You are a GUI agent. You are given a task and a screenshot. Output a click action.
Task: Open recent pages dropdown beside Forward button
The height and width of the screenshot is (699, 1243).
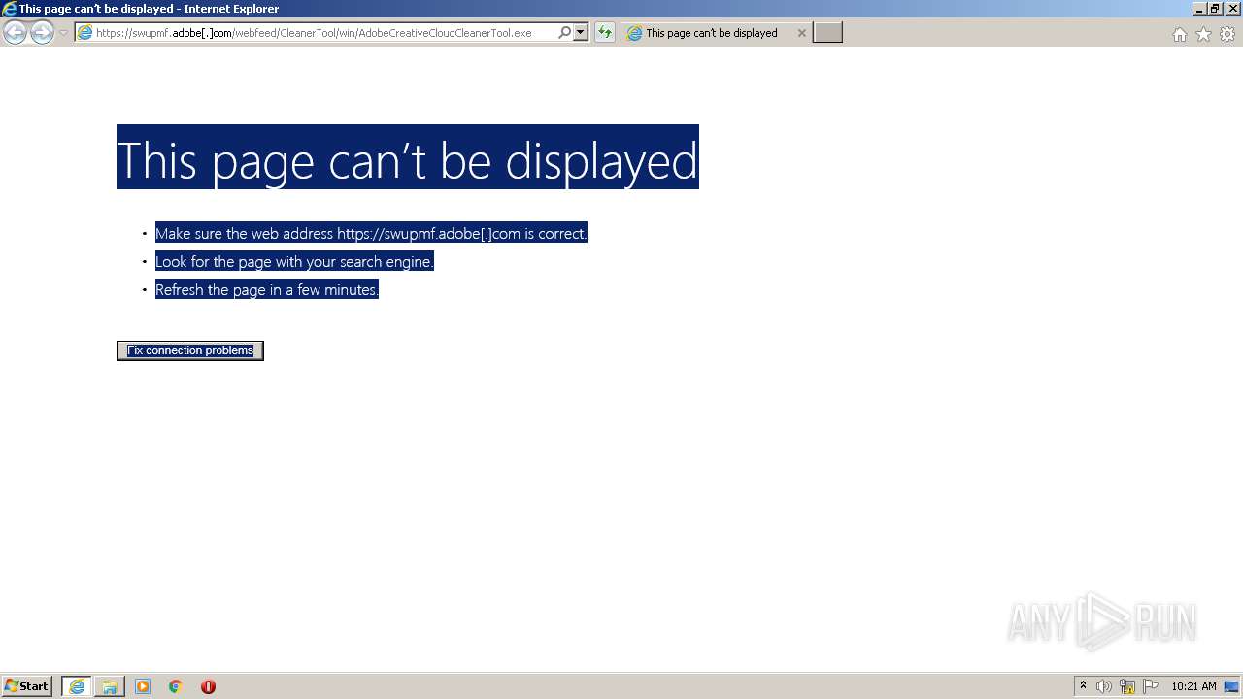[x=64, y=33]
